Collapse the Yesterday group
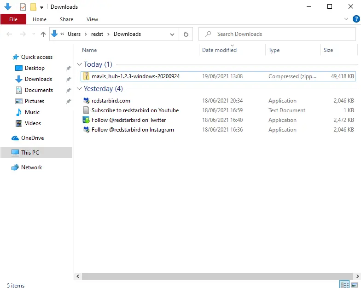 coord(79,89)
